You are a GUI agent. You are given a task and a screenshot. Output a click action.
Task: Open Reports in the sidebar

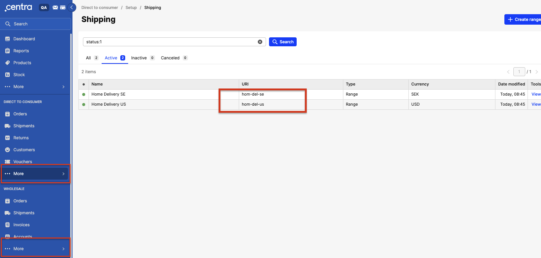[21, 51]
